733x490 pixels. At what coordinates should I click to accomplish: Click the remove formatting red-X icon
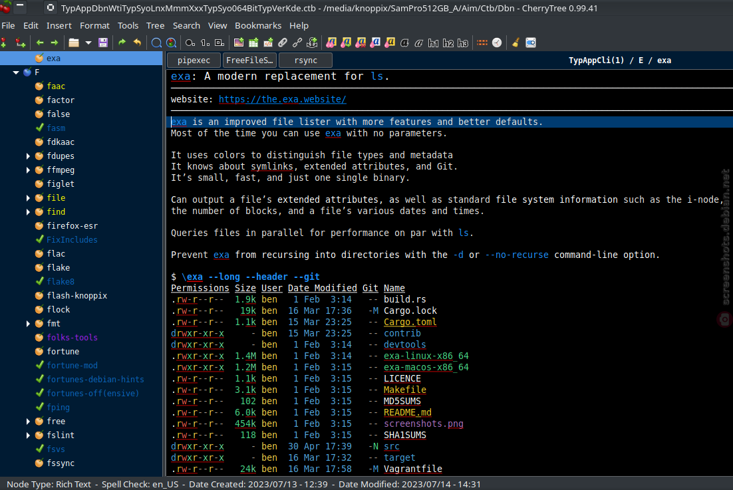click(x=361, y=43)
